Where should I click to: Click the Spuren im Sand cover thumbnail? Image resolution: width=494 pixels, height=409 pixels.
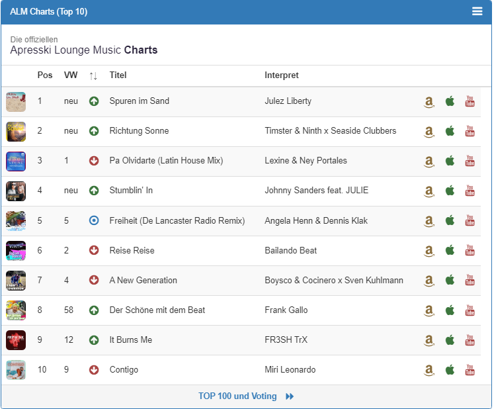pos(16,102)
